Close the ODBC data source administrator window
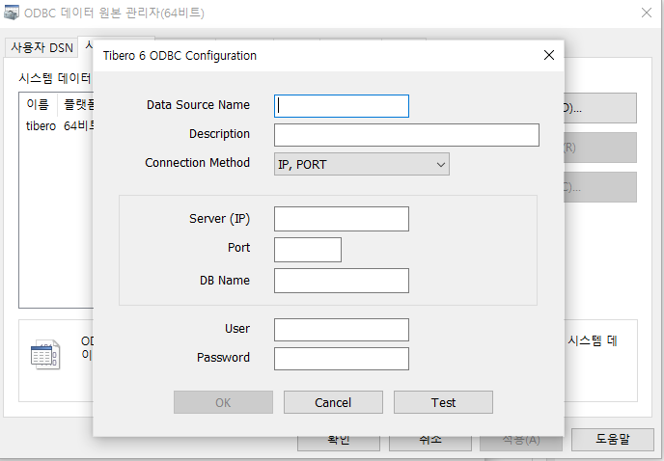 tap(647, 13)
